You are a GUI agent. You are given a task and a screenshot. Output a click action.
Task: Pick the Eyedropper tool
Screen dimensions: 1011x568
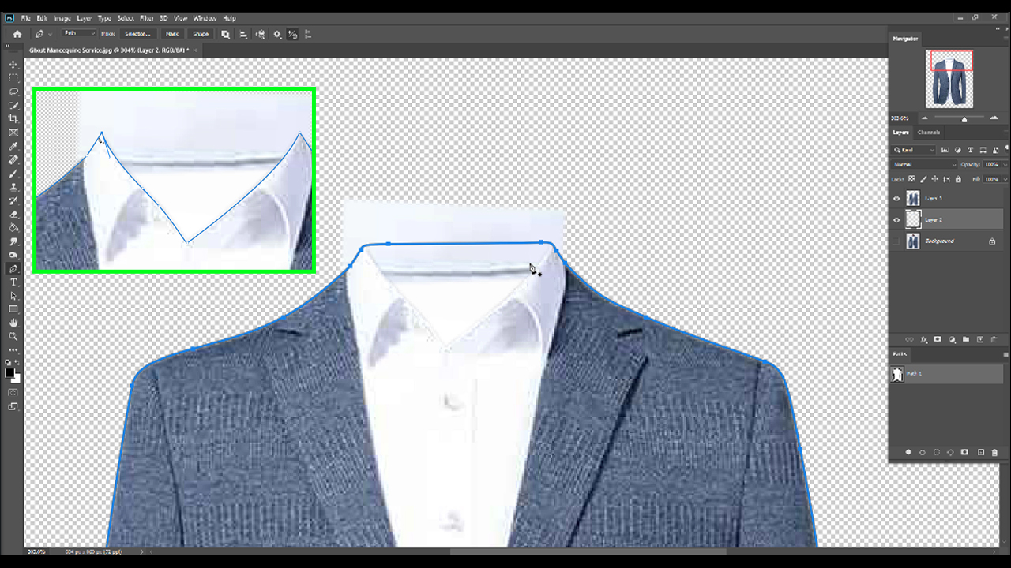coord(13,146)
